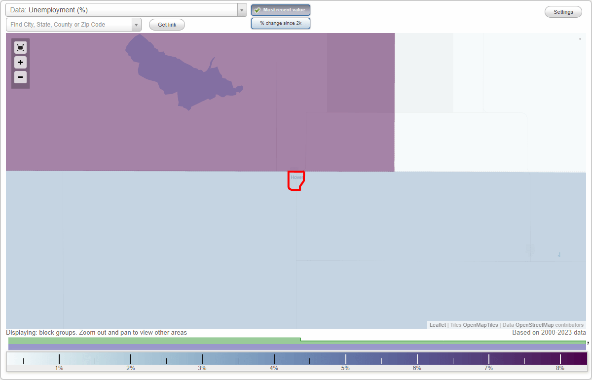Click the red-outlined Hover block group
Image resolution: width=592 pixels, height=380 pixels.
click(x=296, y=181)
